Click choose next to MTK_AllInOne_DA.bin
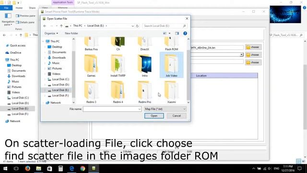 [x=253, y=47]
